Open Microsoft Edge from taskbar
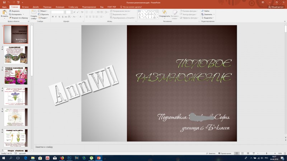This screenshot has height=161, width=287. click(x=25, y=158)
